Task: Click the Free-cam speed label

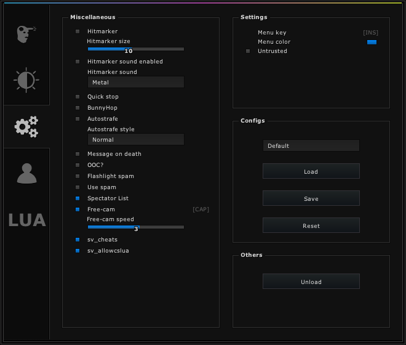Action: [x=110, y=219]
